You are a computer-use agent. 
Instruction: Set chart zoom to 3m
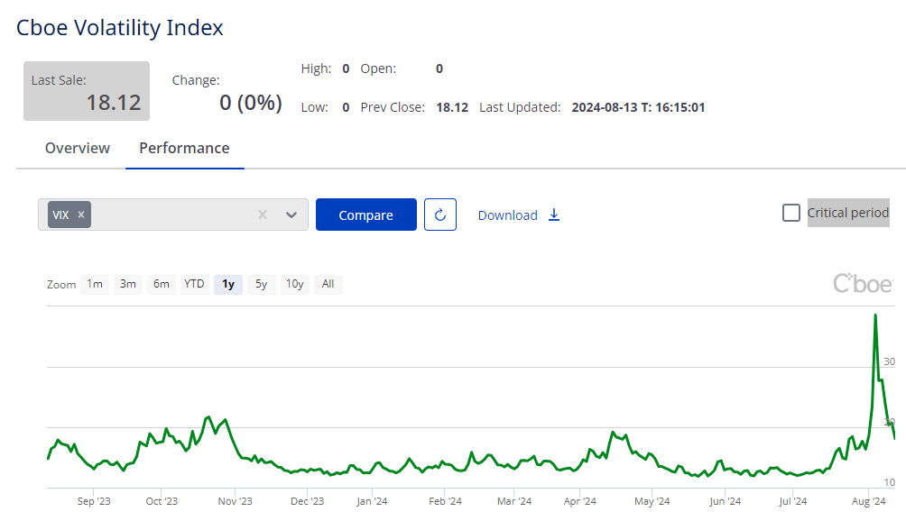(x=128, y=284)
